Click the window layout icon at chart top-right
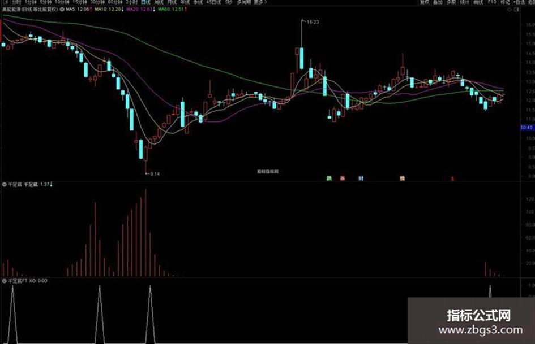The height and width of the screenshot is (344, 535). coord(516,10)
